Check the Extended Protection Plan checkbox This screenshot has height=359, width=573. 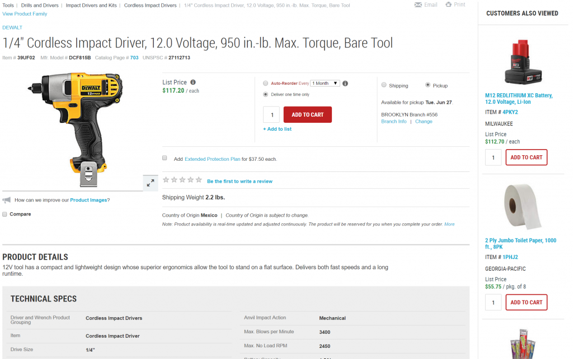click(165, 158)
